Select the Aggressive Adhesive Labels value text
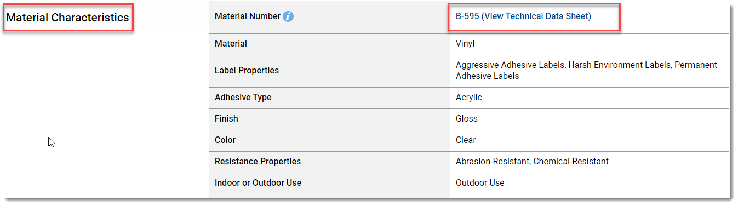The width and height of the screenshot is (738, 206). (510, 65)
